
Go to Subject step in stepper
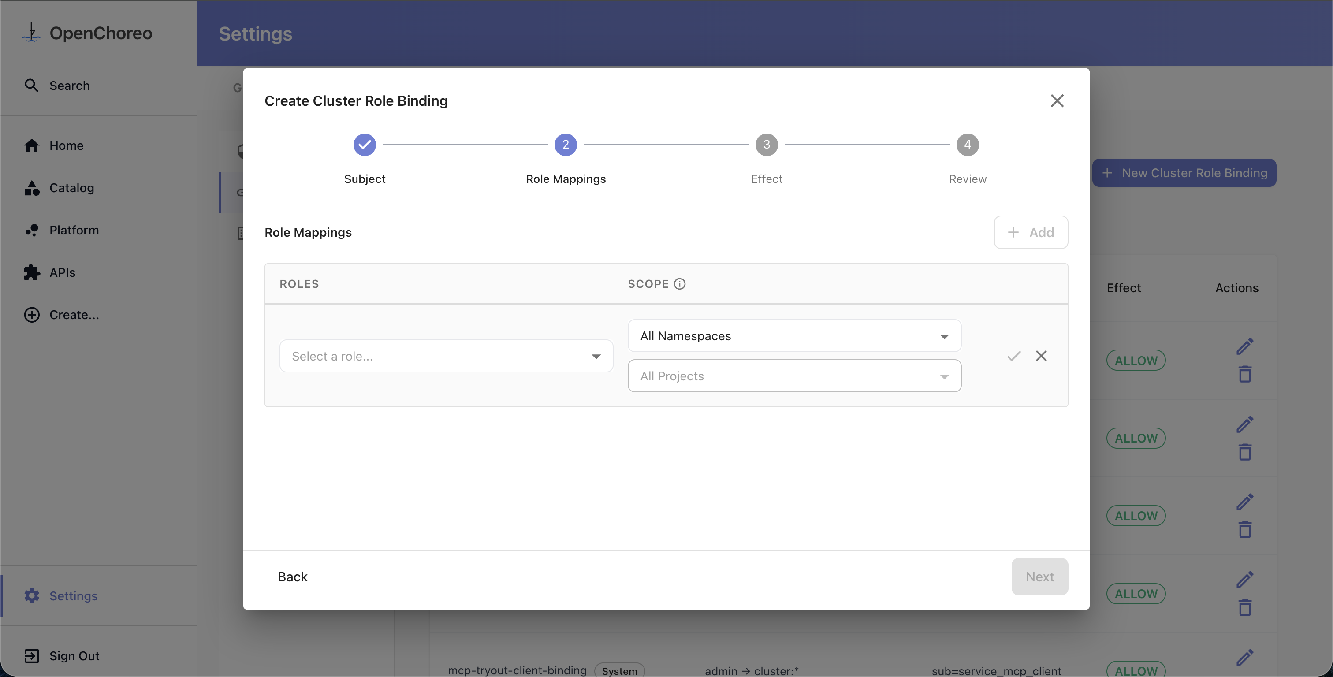coord(364,145)
